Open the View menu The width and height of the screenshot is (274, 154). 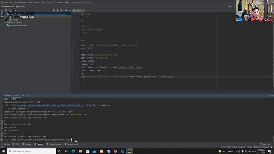pyautogui.click(x=16, y=3)
